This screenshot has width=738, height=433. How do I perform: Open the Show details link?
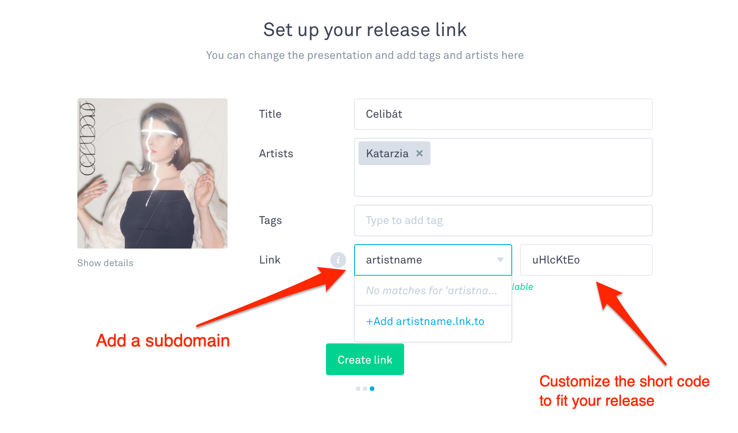[x=105, y=263]
